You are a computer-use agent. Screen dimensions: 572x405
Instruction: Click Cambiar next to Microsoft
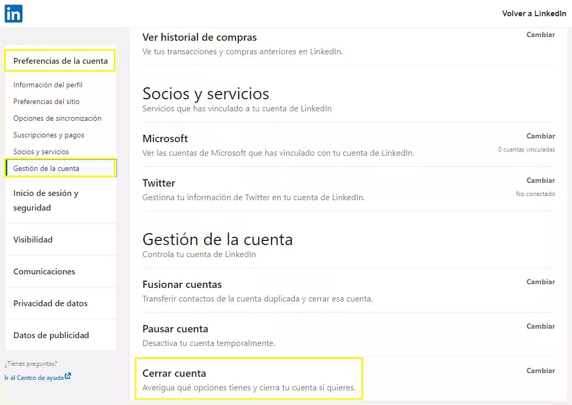[540, 136]
